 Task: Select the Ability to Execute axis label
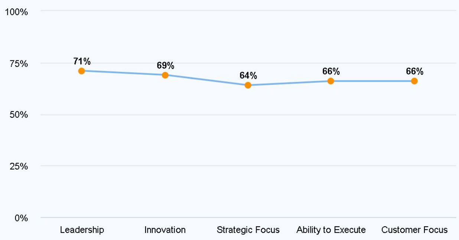[331, 230]
